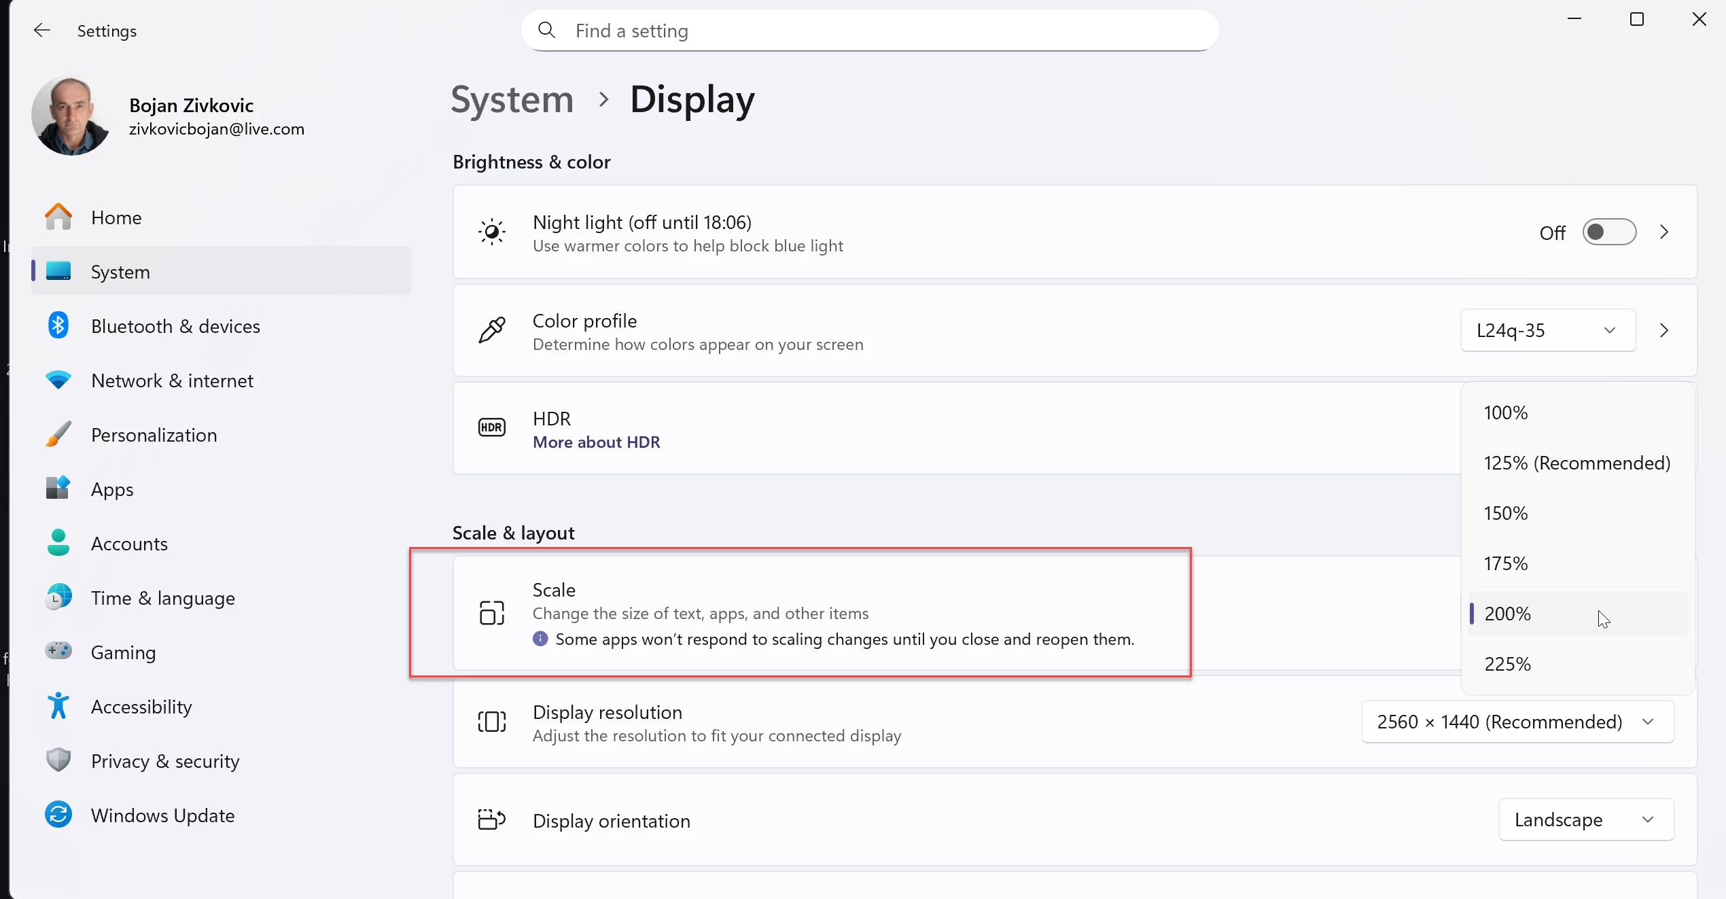Toggle the Night light switch
This screenshot has height=899, width=1726.
[1608, 232]
